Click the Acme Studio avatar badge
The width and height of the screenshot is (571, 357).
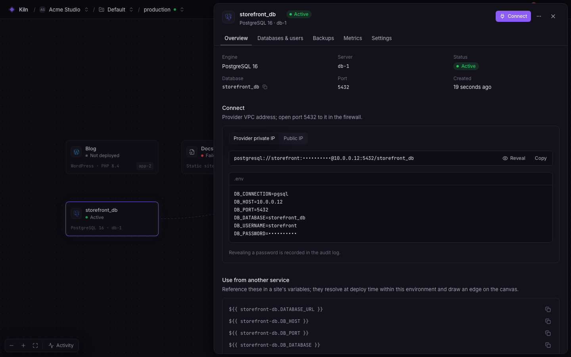point(42,10)
